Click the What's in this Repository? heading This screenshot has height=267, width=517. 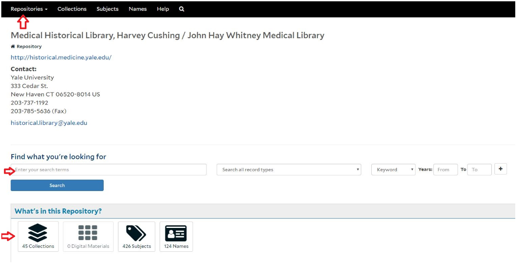pos(58,211)
